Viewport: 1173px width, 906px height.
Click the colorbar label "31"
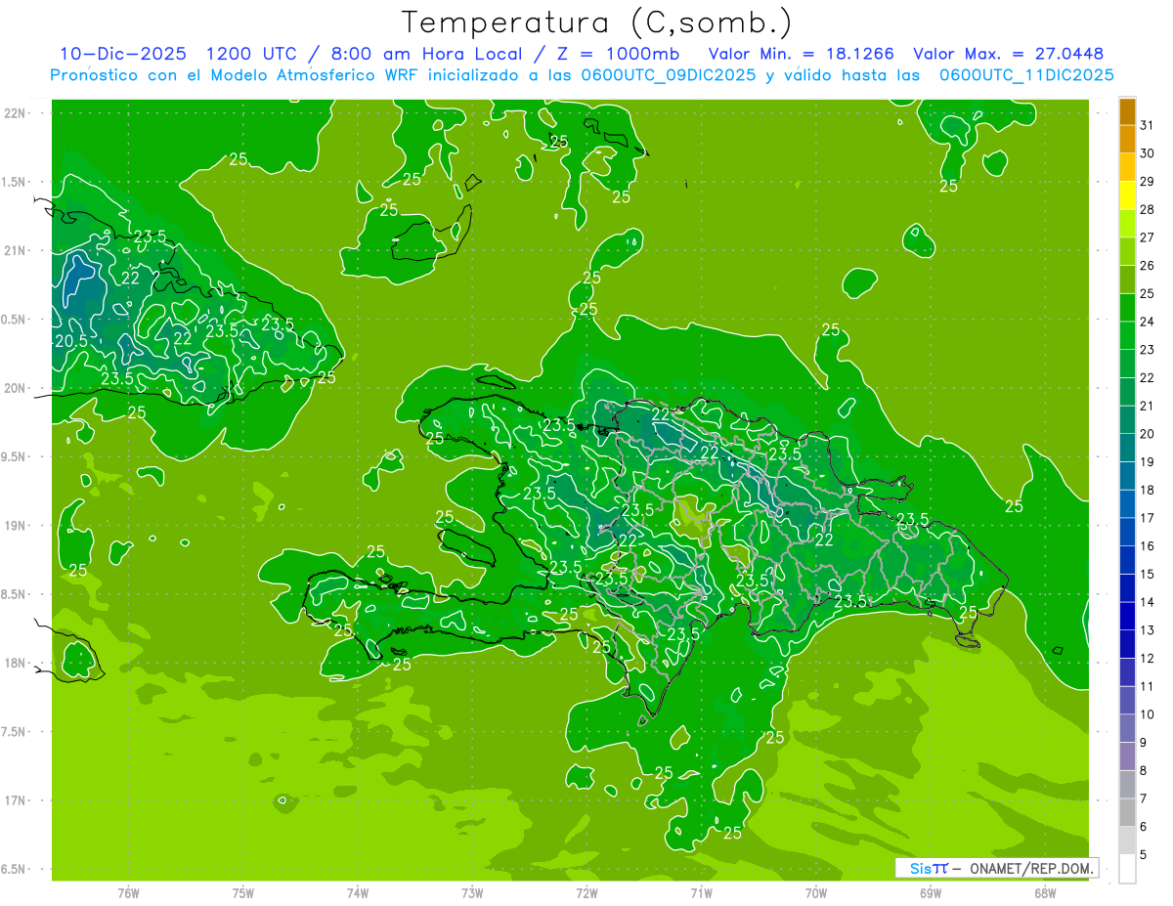coord(1148,125)
